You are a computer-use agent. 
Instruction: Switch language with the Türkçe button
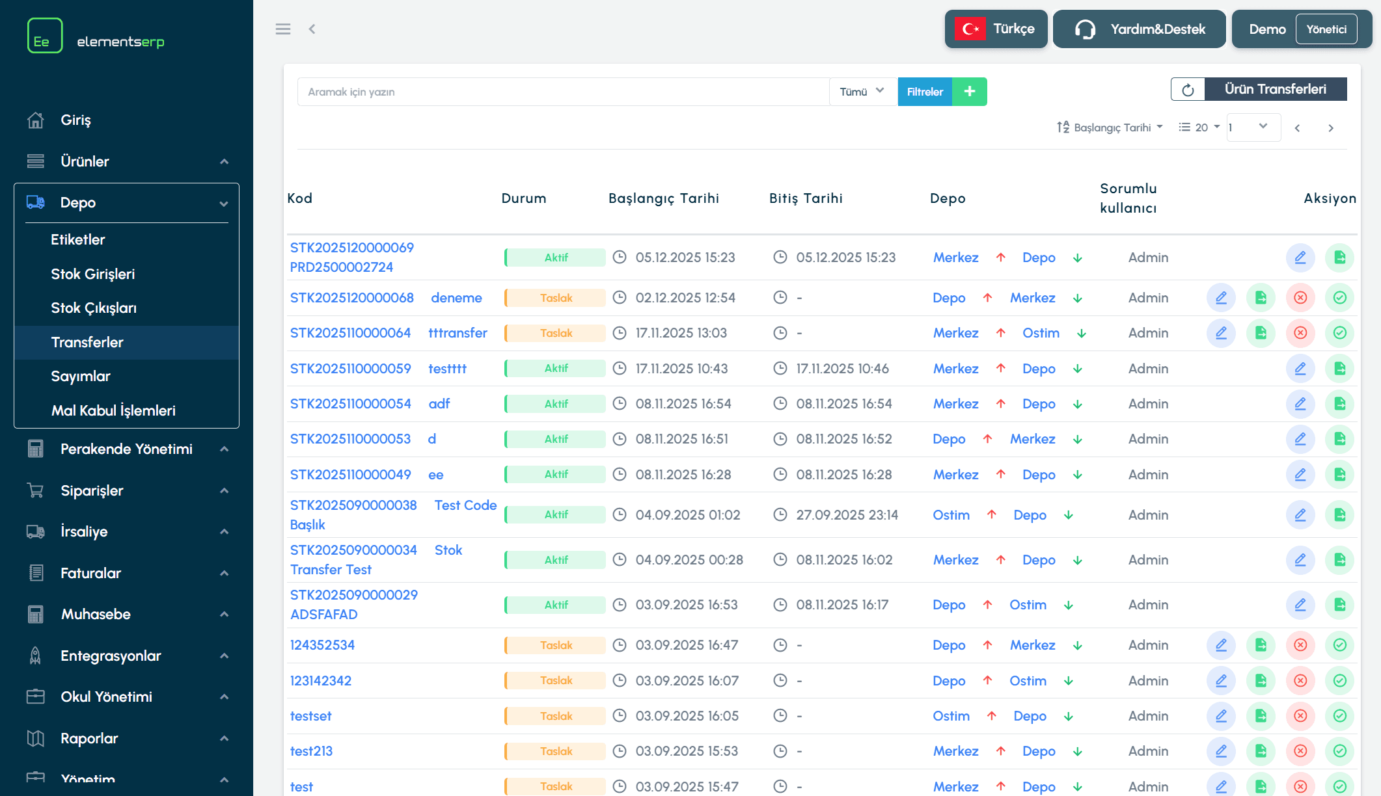[996, 29]
